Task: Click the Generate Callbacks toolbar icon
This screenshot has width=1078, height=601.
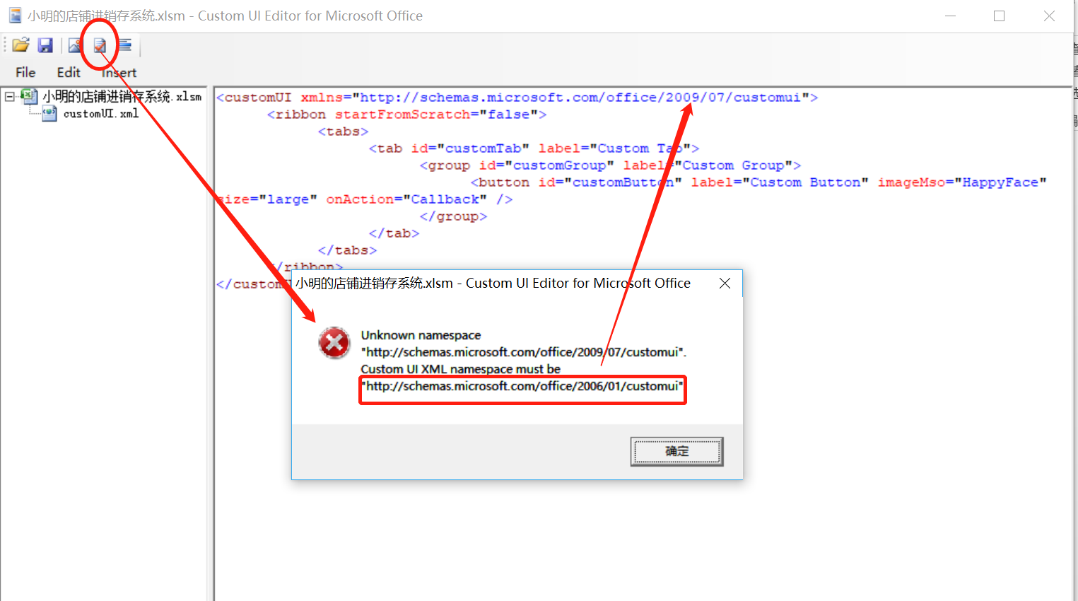Action: 124,45
